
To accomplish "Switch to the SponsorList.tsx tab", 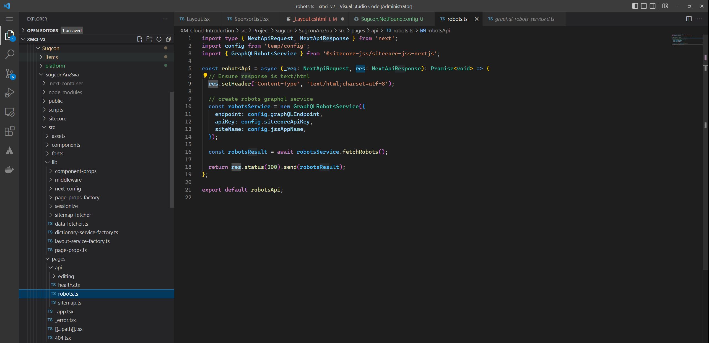I will pos(250,19).
